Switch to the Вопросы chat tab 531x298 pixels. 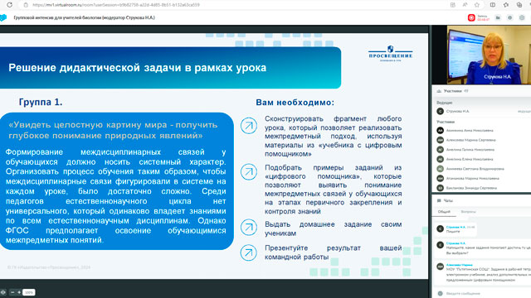(x=468, y=212)
